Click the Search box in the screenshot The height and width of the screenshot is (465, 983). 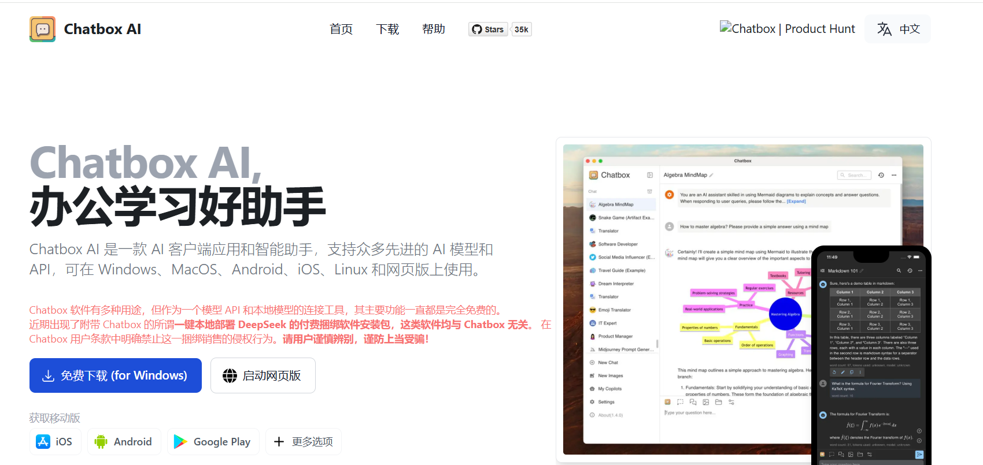[x=854, y=175]
